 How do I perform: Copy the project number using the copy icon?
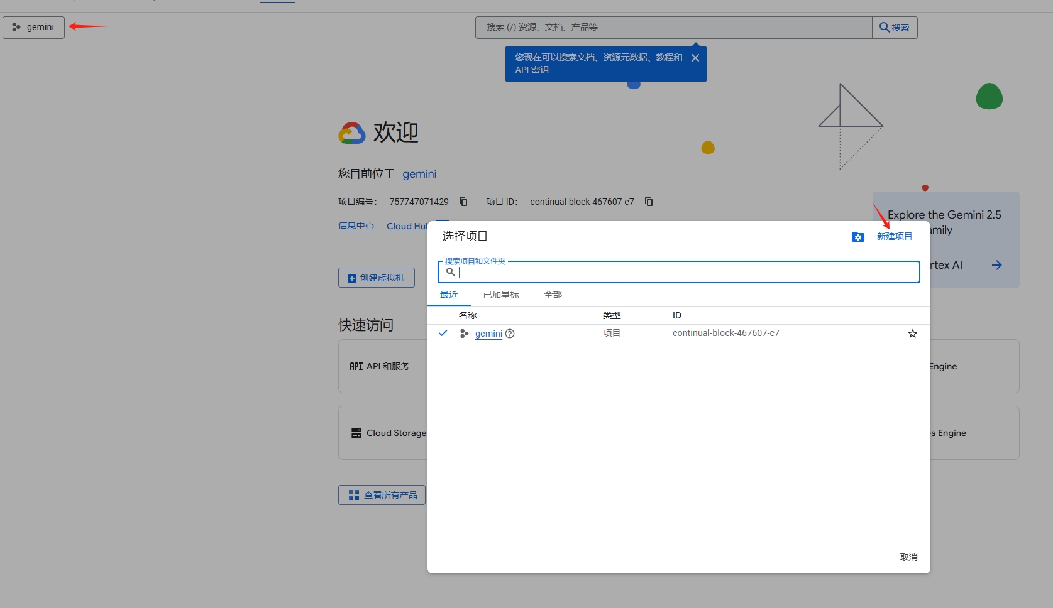tap(463, 202)
